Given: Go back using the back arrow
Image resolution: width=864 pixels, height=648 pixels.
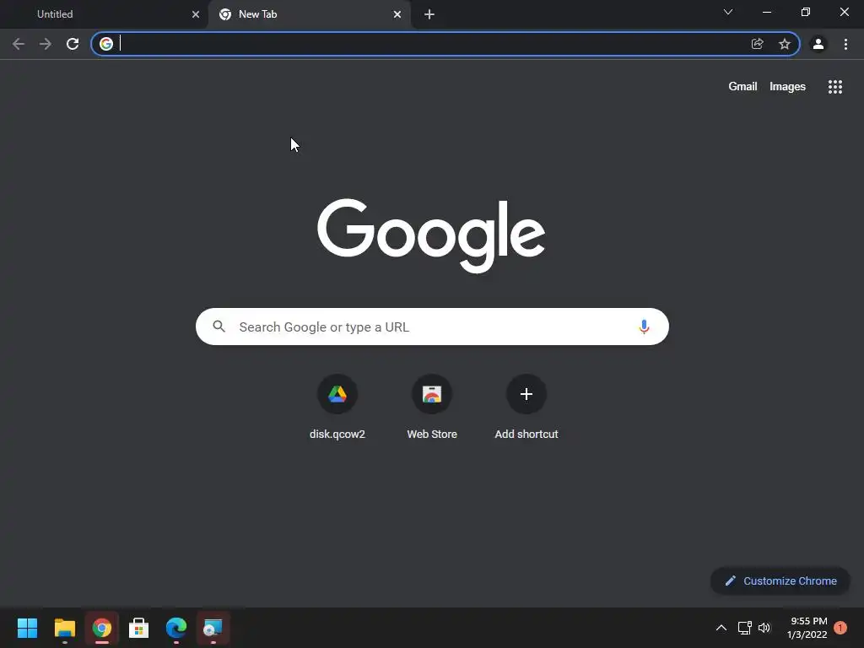Looking at the screenshot, I should coord(19,44).
